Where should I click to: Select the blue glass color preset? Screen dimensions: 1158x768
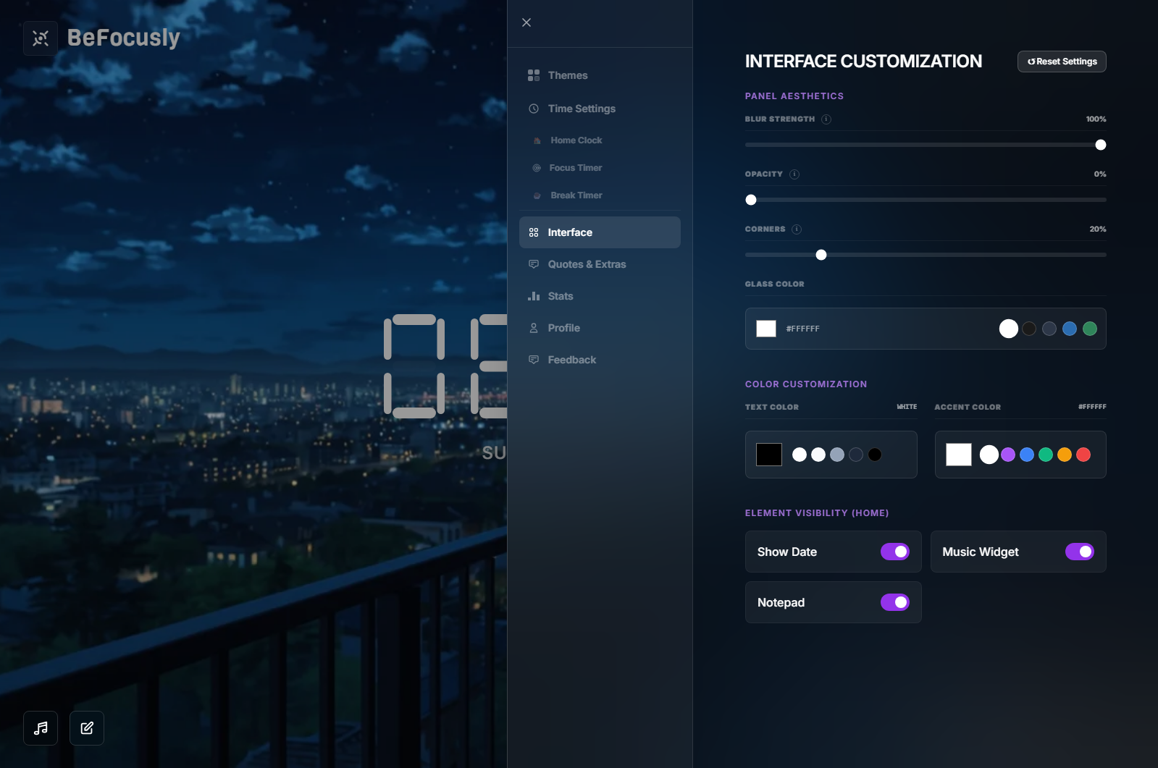[1070, 329]
